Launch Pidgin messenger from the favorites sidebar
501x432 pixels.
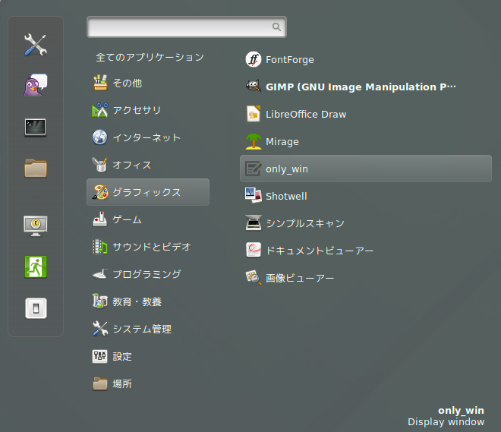[x=36, y=85]
